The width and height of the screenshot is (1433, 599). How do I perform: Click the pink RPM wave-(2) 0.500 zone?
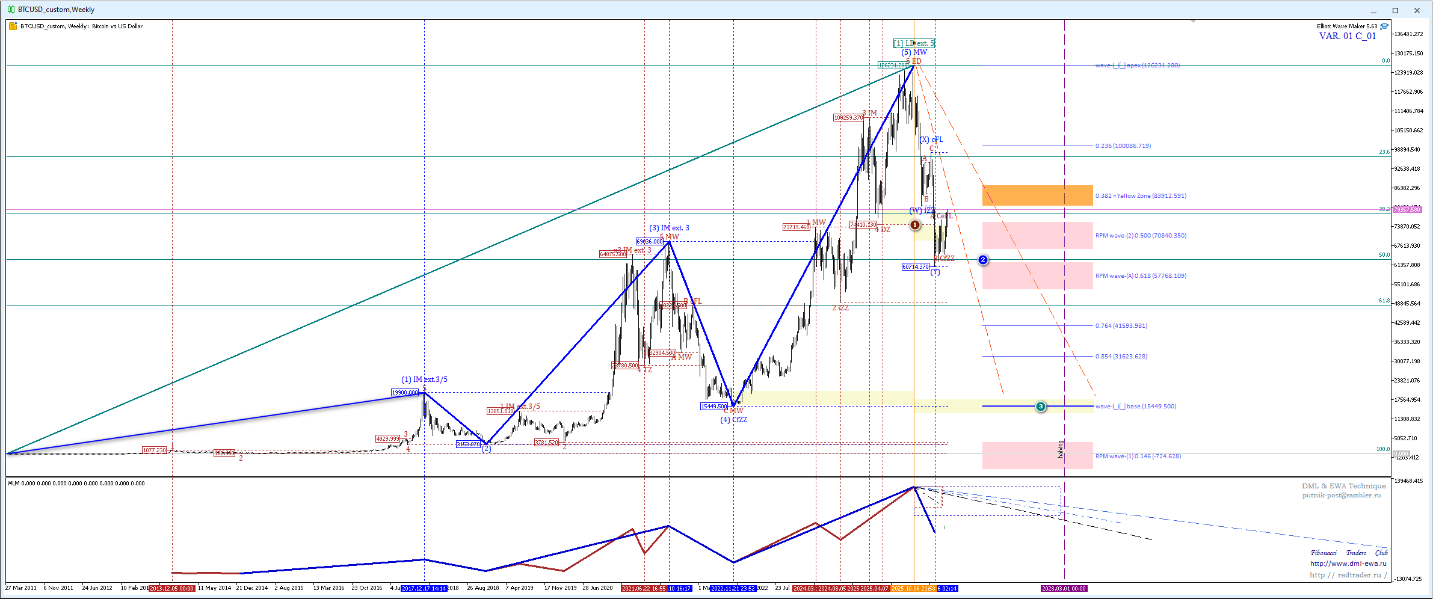click(x=1037, y=235)
